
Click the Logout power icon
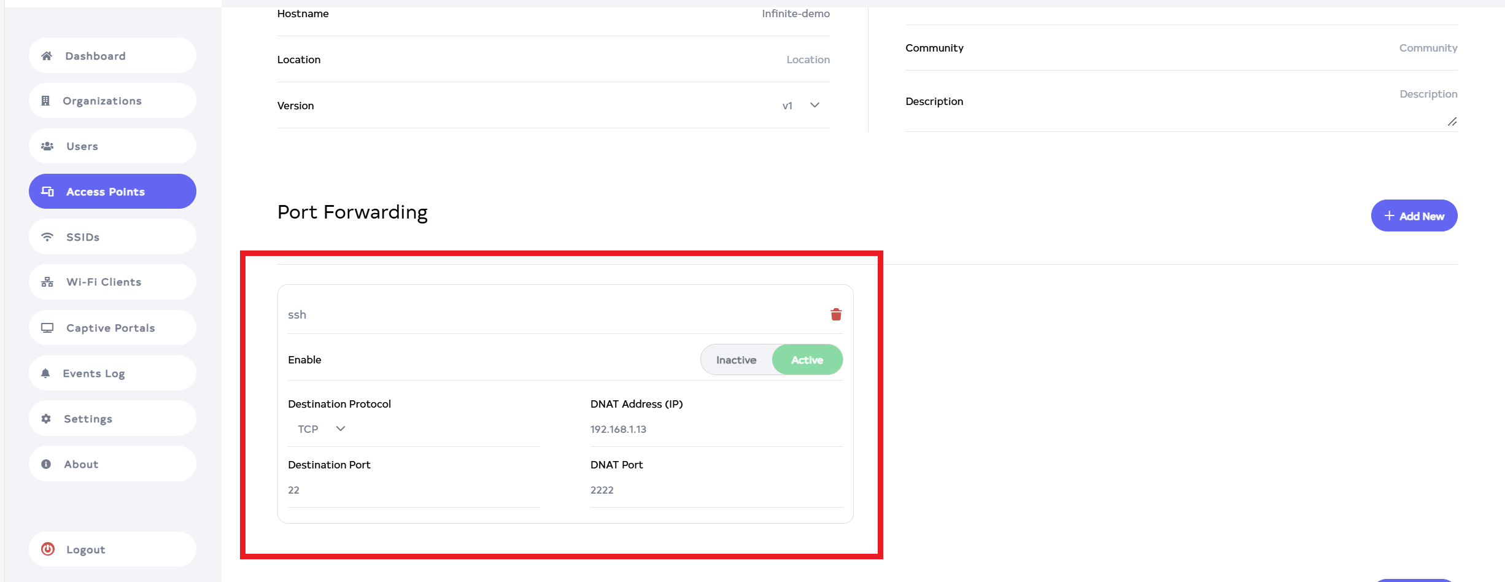[x=48, y=549]
